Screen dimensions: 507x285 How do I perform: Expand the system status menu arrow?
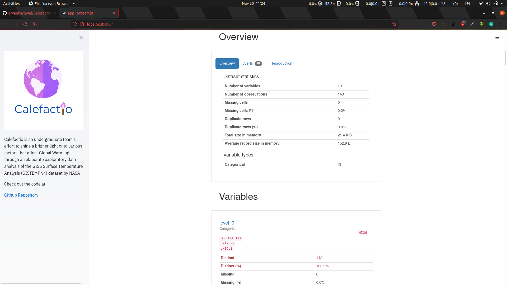502,3
